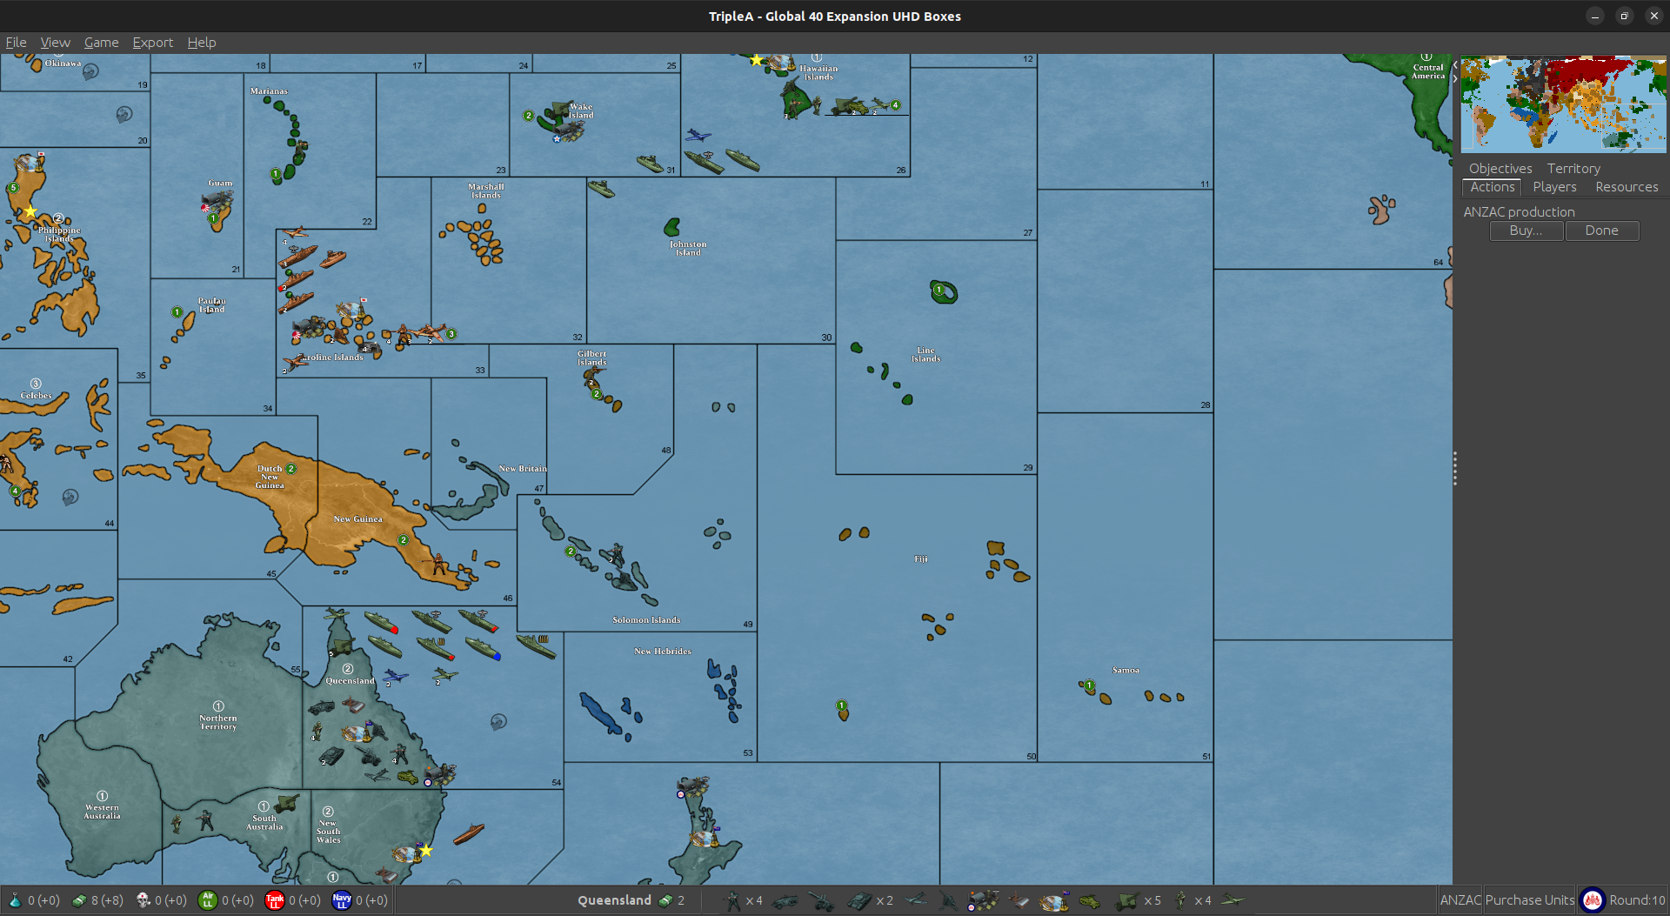Expand the side panel with the left arrow
The width and height of the screenshot is (1670, 916).
point(1455,65)
